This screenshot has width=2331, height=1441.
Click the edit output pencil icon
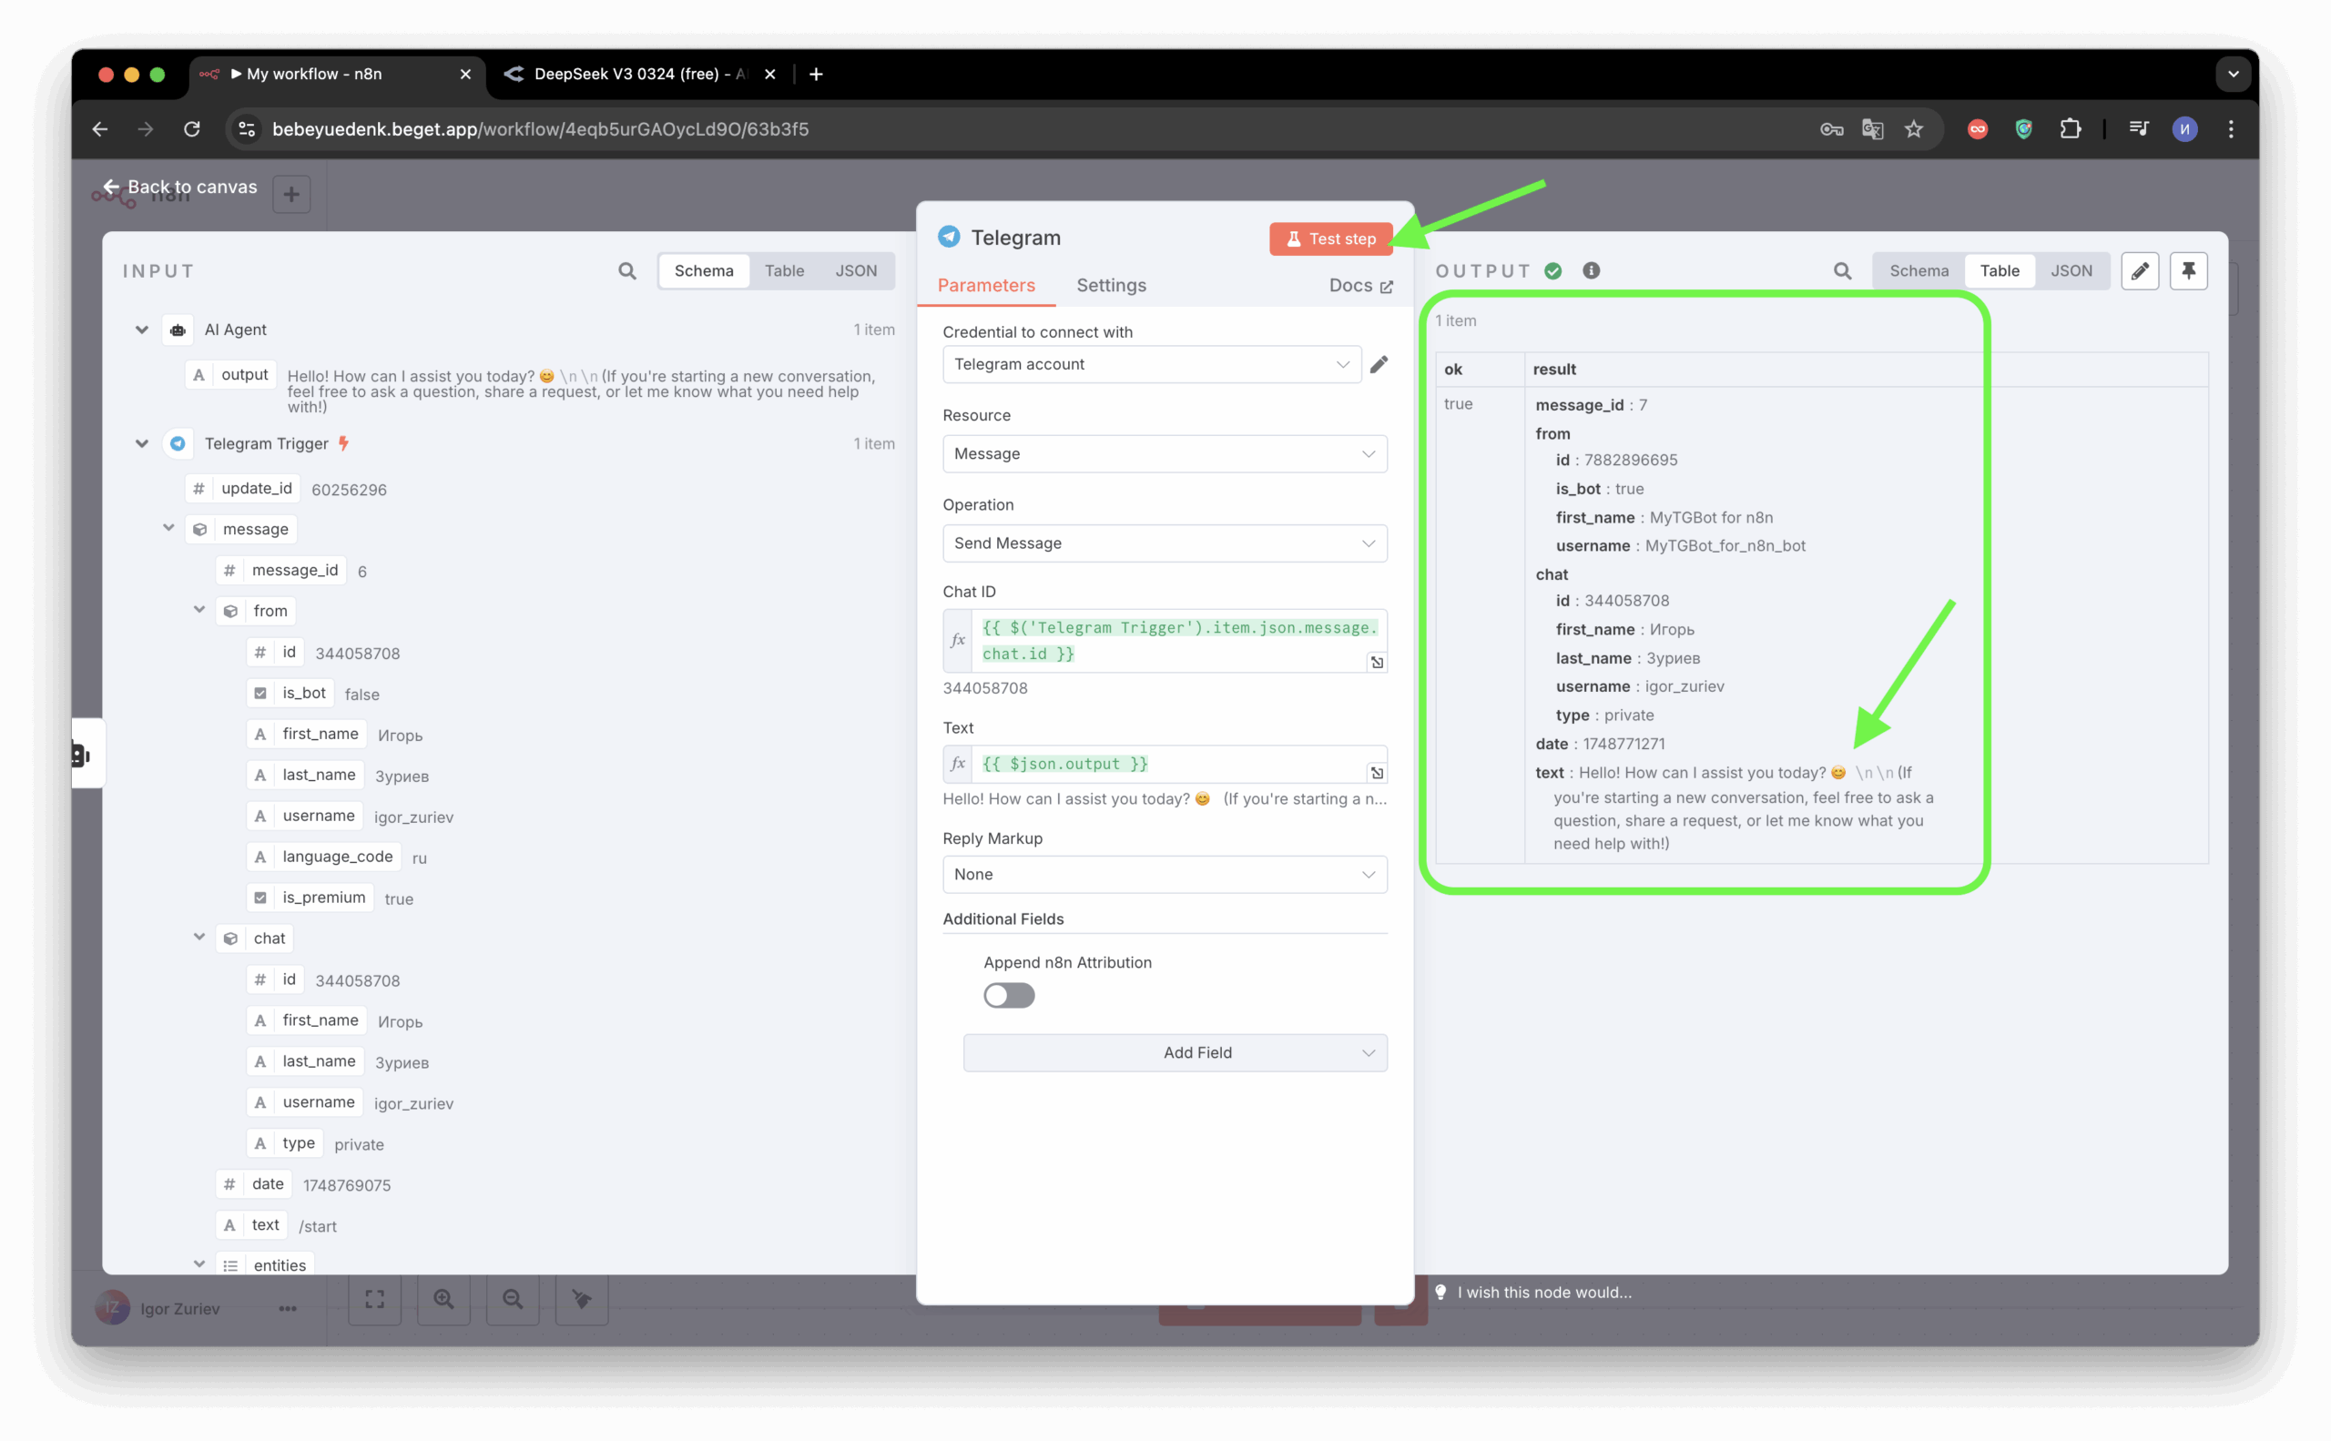2140,270
